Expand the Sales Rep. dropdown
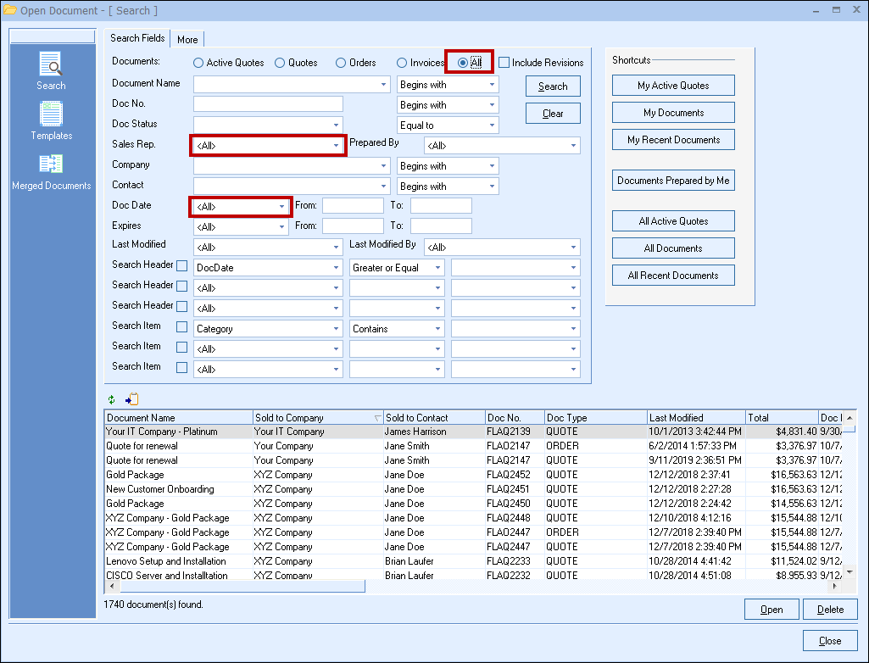 coord(336,146)
